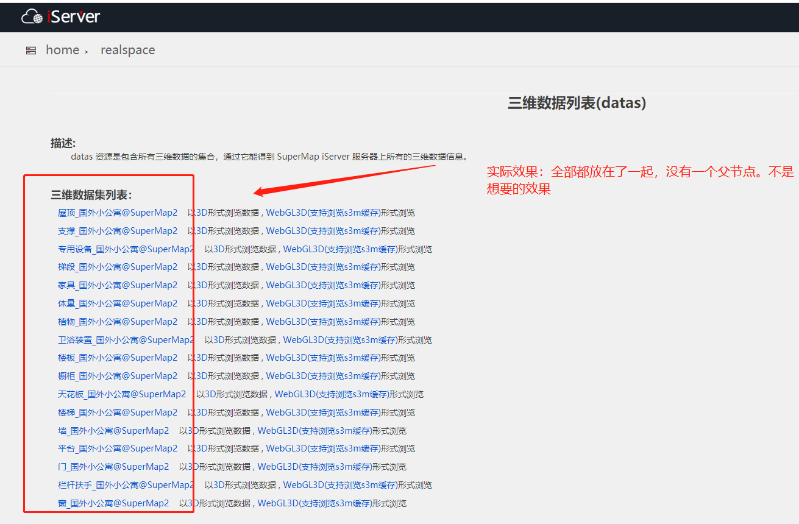Viewport: 799px width, 524px height.
Task: Click the 墙_国外小公寓@SuperMap2 dataset link
Action: click(113, 431)
